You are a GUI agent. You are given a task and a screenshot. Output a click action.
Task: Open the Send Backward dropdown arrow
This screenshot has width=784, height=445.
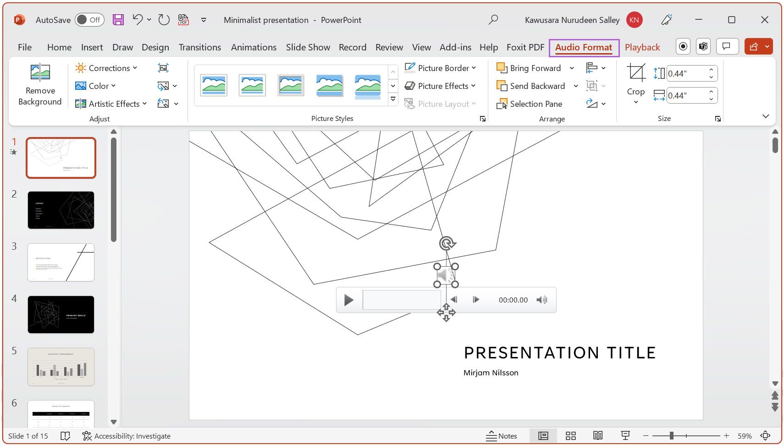[576, 86]
